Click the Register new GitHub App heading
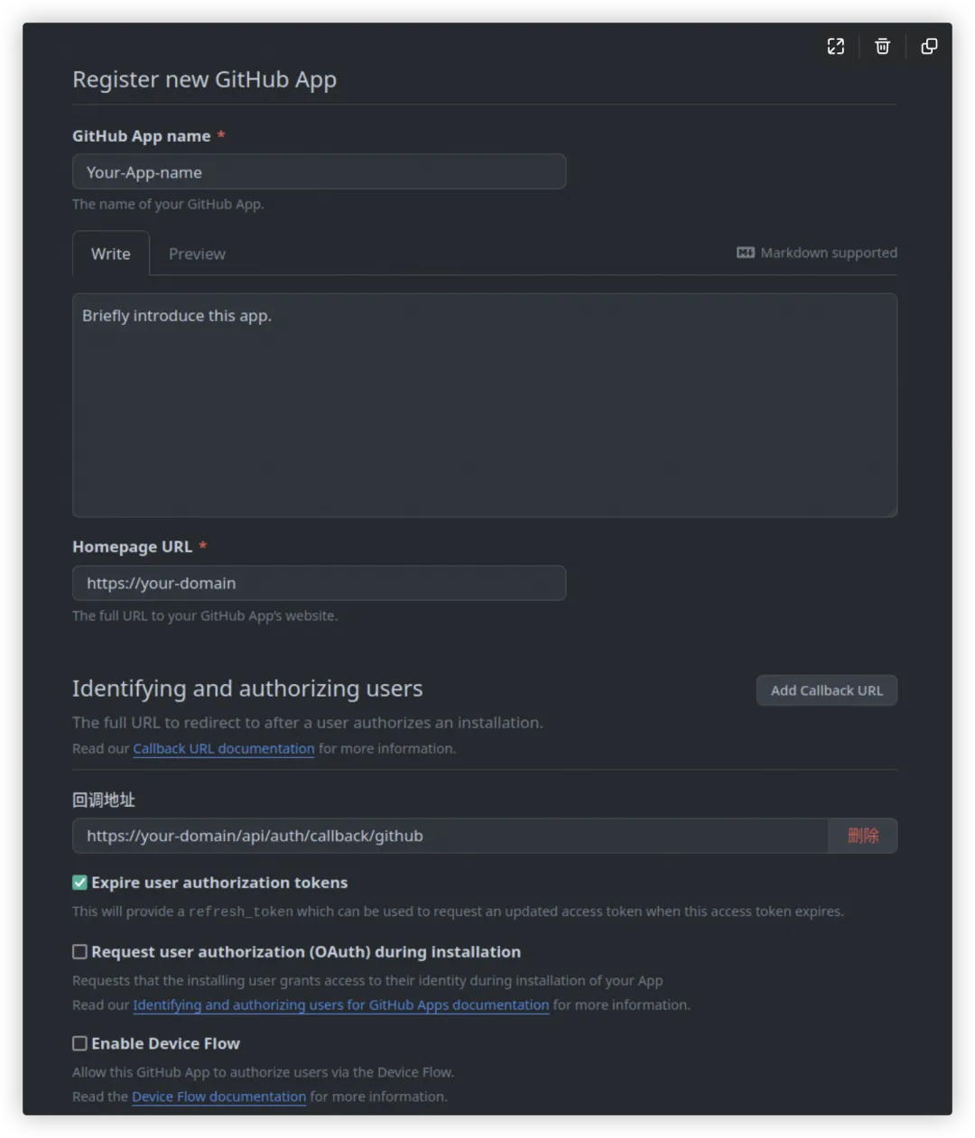 click(x=205, y=79)
